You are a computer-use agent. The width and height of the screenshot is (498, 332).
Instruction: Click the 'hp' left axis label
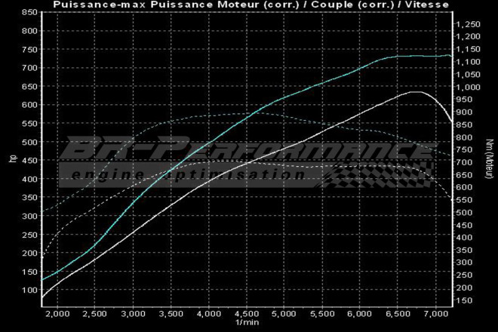click(x=11, y=158)
